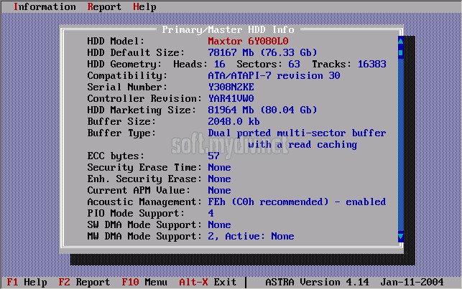Click the HDD Geometry label
Image resolution: width=462 pixels, height=289 pixels.
point(124,64)
